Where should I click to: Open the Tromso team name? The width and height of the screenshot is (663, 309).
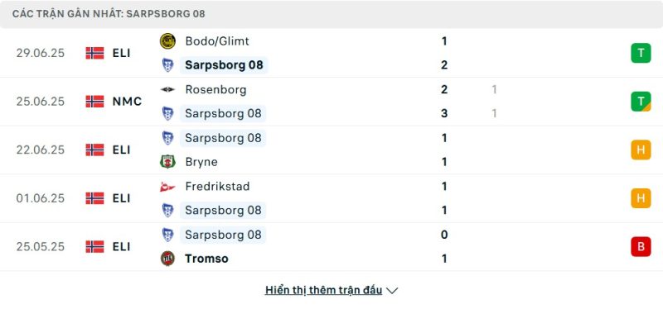pyautogui.click(x=206, y=259)
